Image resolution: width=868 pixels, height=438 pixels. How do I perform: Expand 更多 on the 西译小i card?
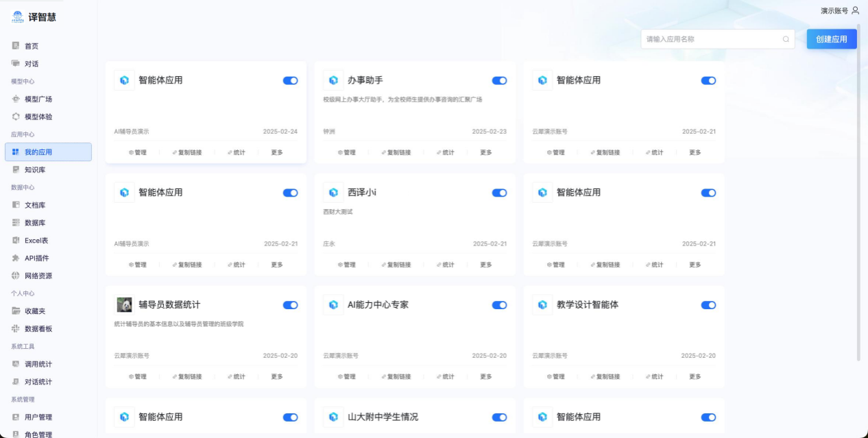(x=486, y=265)
